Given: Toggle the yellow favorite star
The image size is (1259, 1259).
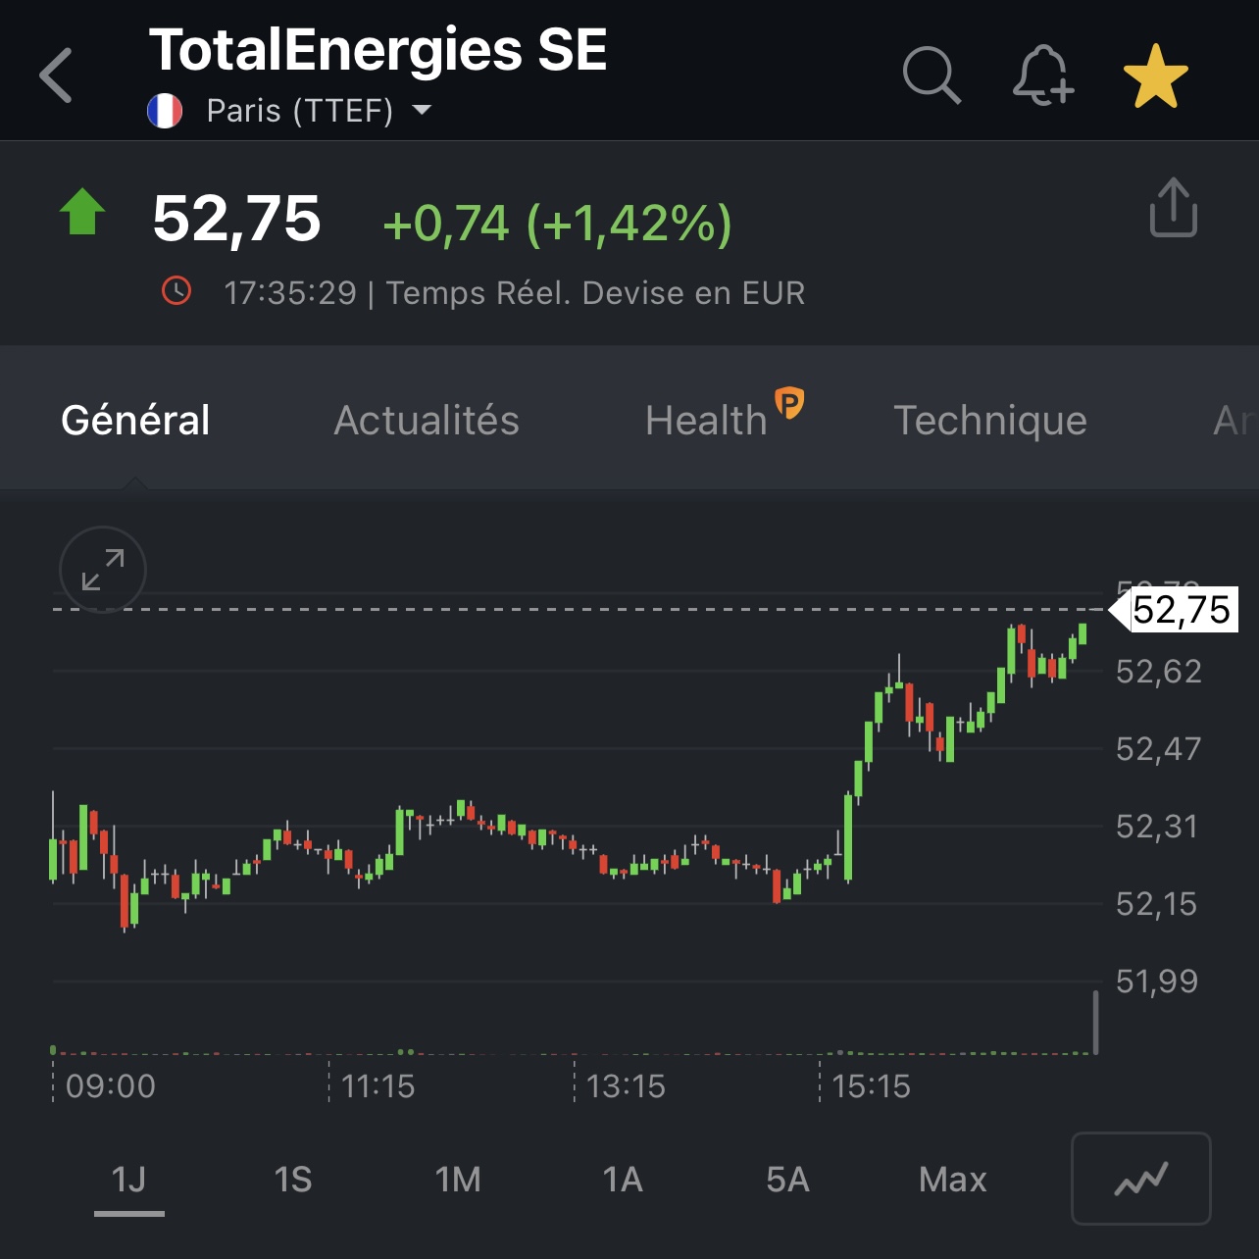Looking at the screenshot, I should tap(1155, 76).
